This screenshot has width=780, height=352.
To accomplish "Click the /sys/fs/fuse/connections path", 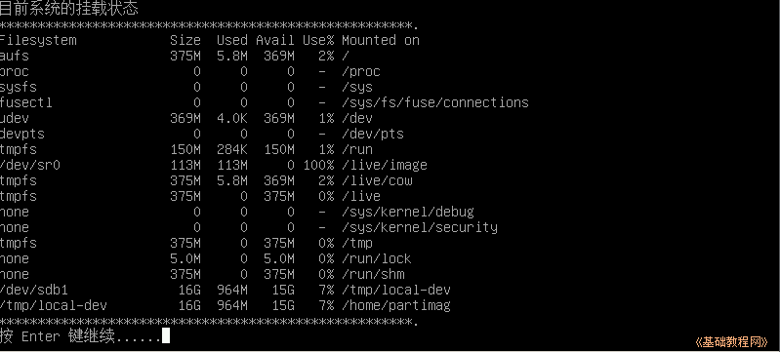I will click(435, 103).
